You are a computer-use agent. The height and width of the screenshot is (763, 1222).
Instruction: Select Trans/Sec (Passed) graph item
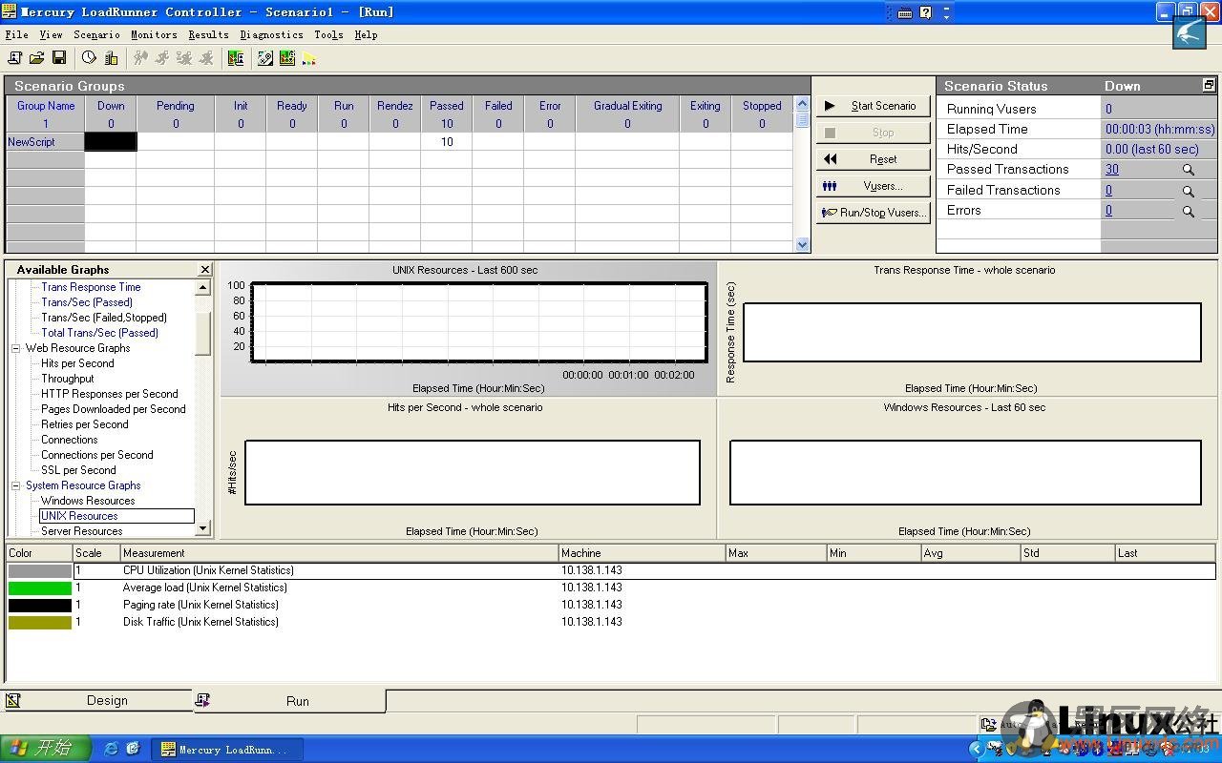coord(87,302)
